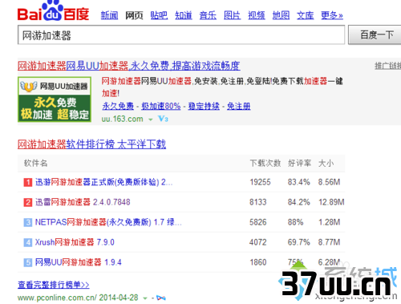Click the bow-tie icon after pconline date
The height and width of the screenshot is (304, 401).
161,298
